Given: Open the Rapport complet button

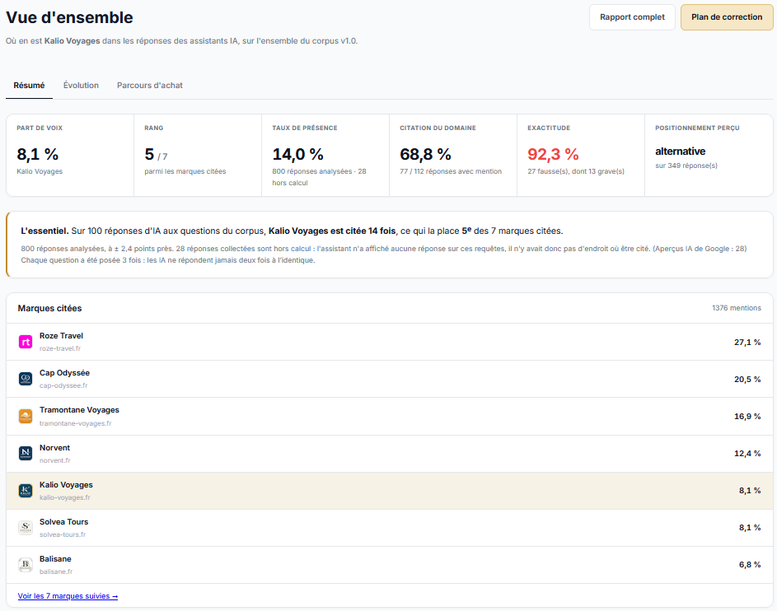Looking at the screenshot, I should tap(632, 17).
